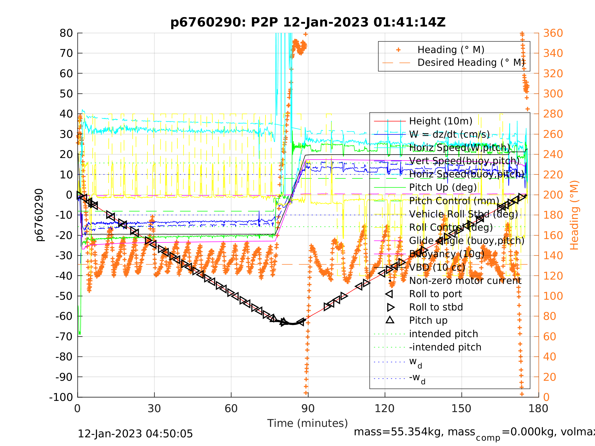This screenshot has height=446, width=595.
Task: Click the Non-zero motor current dot marker
Action: click(390, 281)
